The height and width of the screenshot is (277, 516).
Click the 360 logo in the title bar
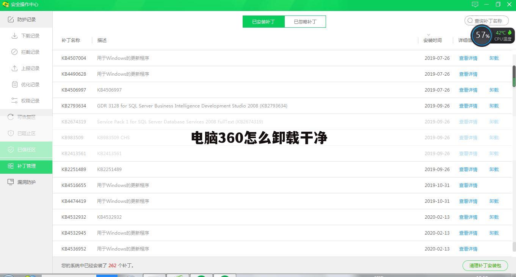pyautogui.click(x=5, y=5)
